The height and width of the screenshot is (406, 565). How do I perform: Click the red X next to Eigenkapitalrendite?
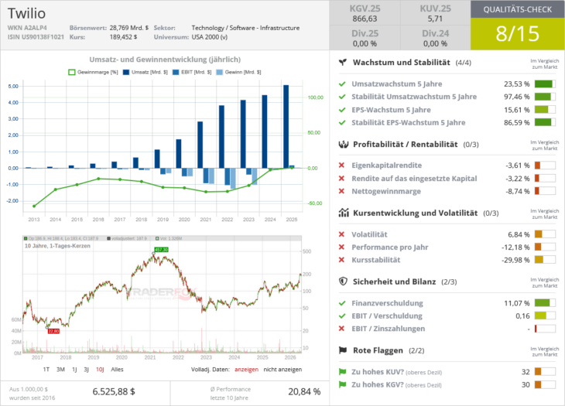point(341,165)
